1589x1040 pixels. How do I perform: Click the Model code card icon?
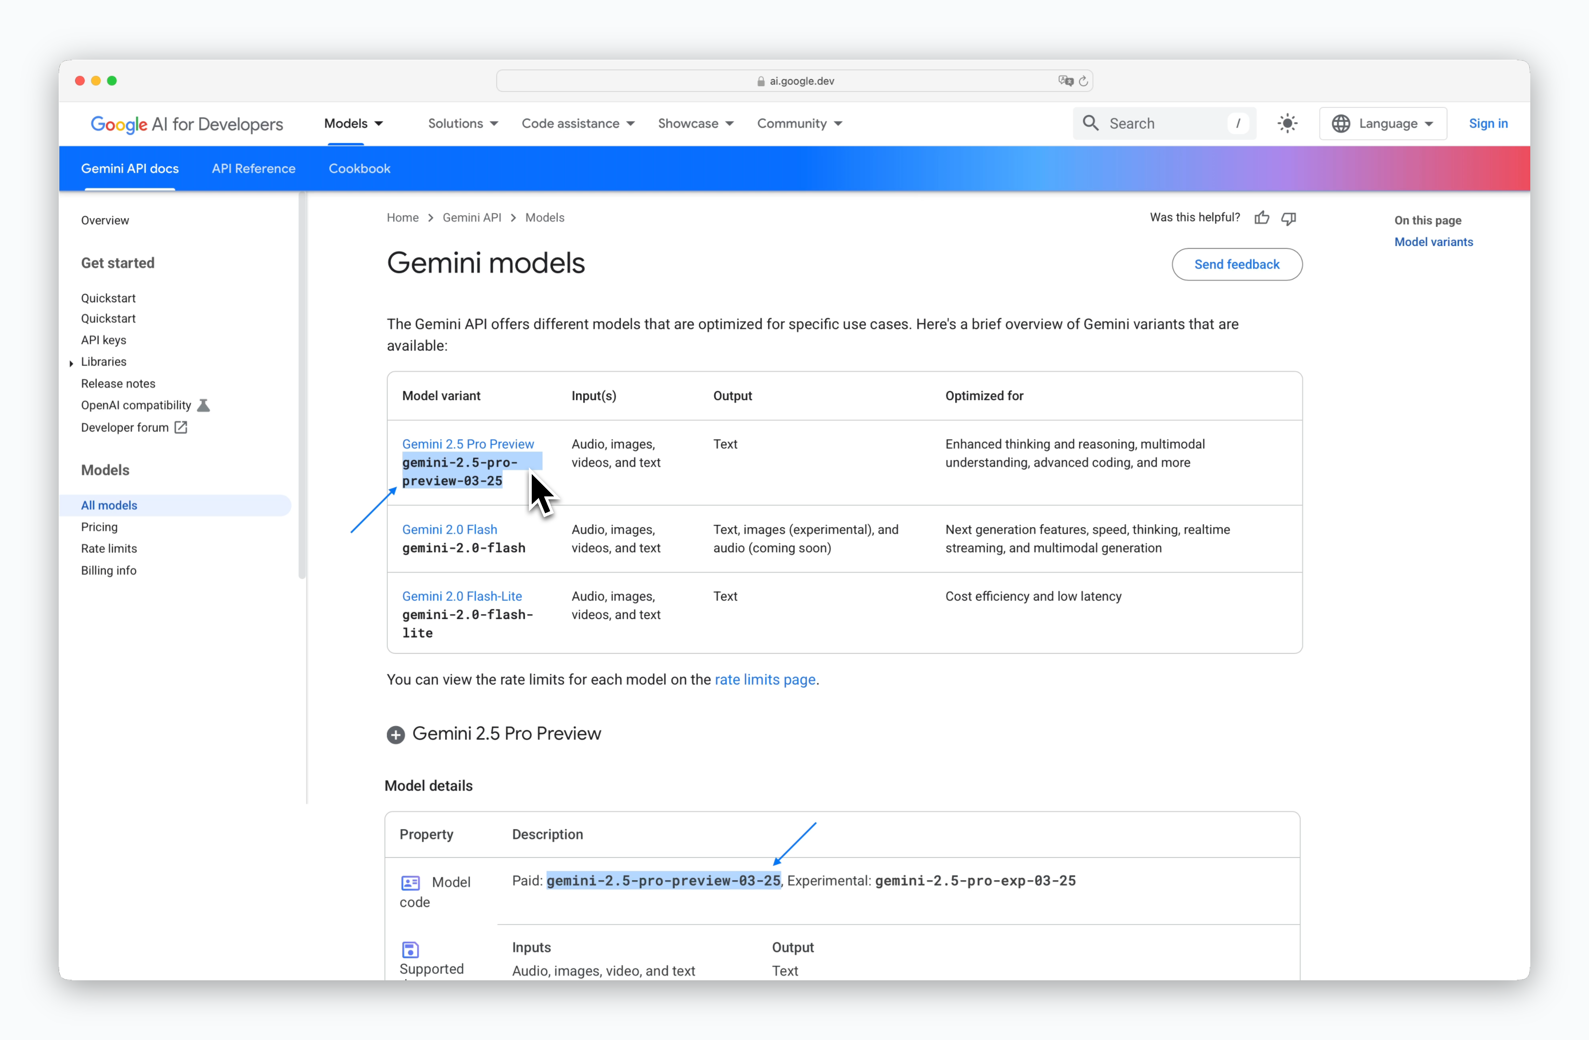click(x=410, y=883)
